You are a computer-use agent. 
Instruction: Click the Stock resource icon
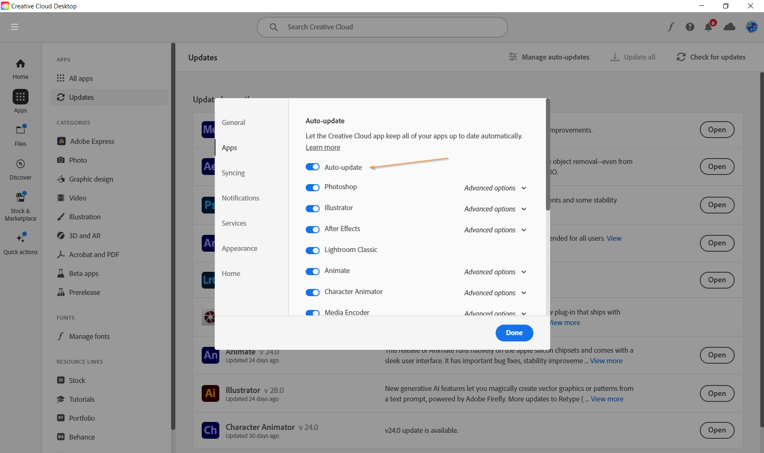coord(61,380)
